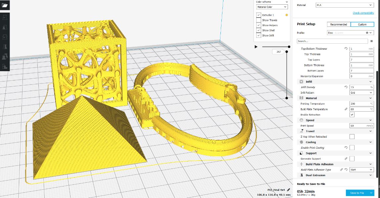Click the Check compatibility link
This screenshot has height=198, width=380.
coord(363,13)
